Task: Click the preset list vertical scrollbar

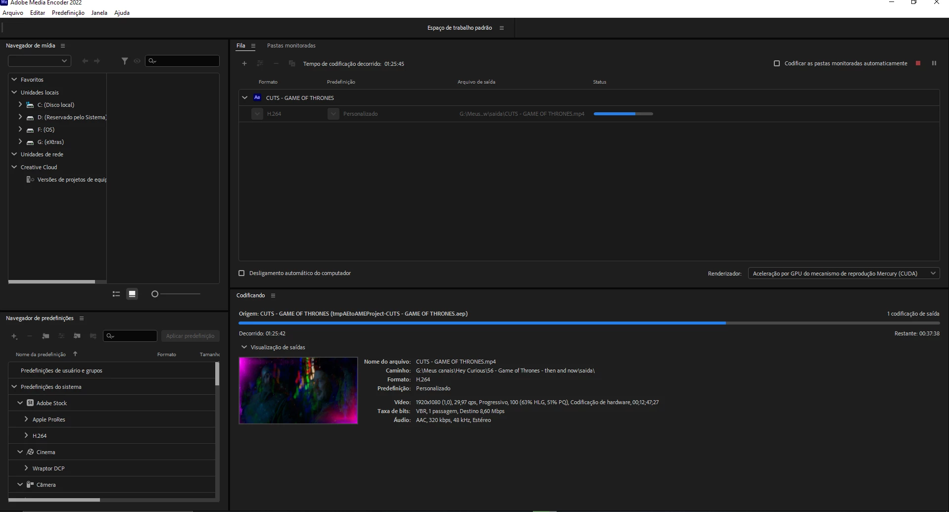Action: (x=217, y=373)
